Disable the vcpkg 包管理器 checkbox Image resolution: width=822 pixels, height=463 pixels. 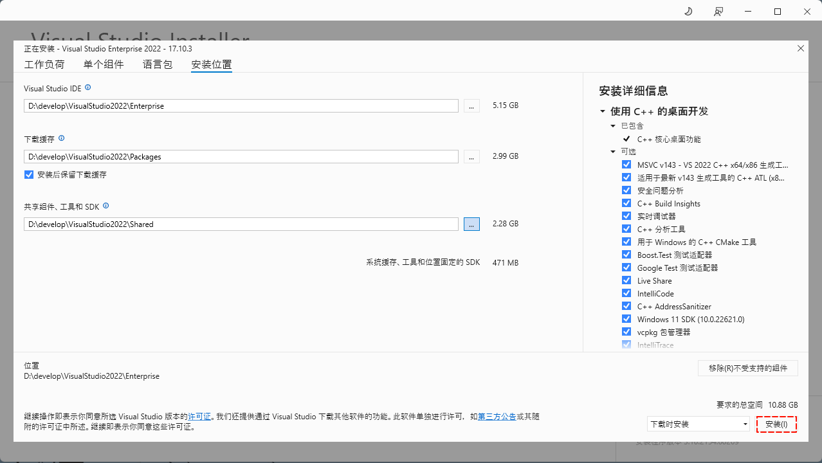click(626, 332)
